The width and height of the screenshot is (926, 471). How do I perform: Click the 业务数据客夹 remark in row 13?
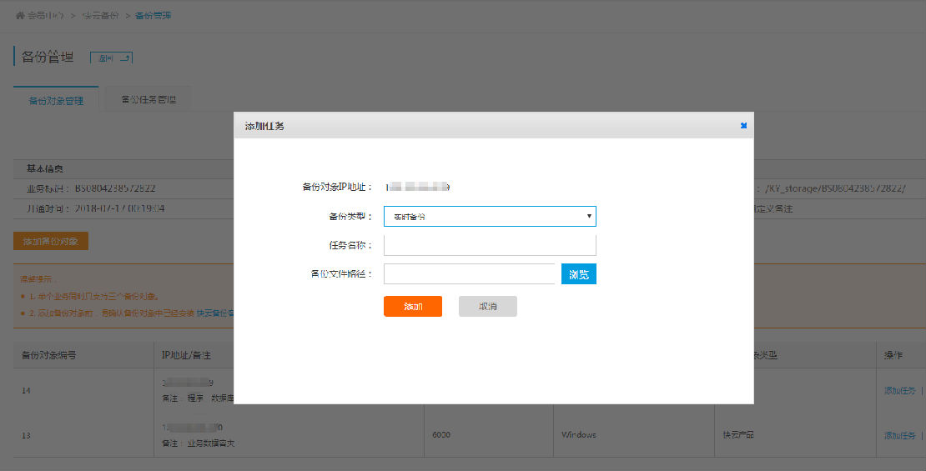pyautogui.click(x=211, y=443)
